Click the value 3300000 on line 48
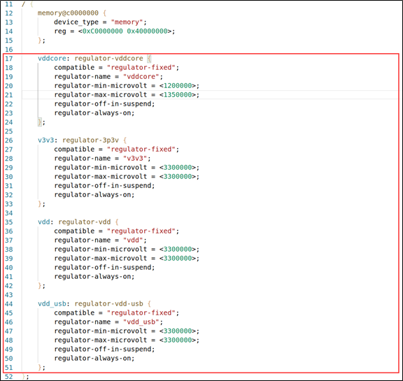403x381 pixels. (178, 340)
